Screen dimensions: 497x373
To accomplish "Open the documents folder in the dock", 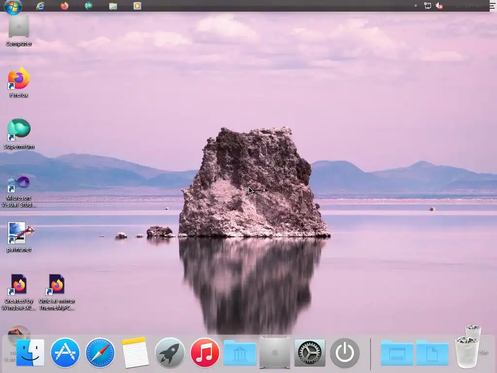I will coord(432,353).
